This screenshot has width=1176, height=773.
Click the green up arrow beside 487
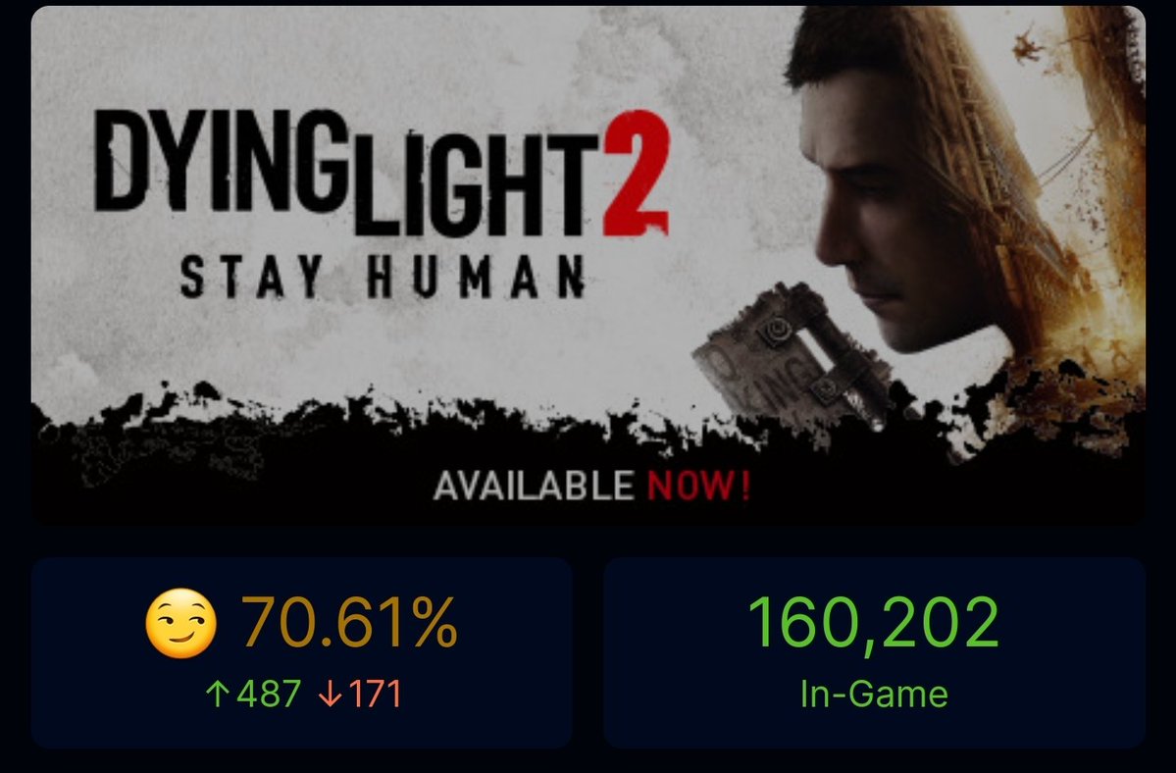pos(216,695)
